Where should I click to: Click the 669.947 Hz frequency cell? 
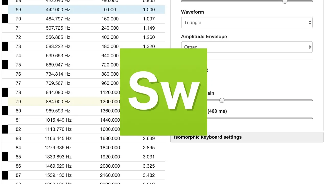point(58,65)
